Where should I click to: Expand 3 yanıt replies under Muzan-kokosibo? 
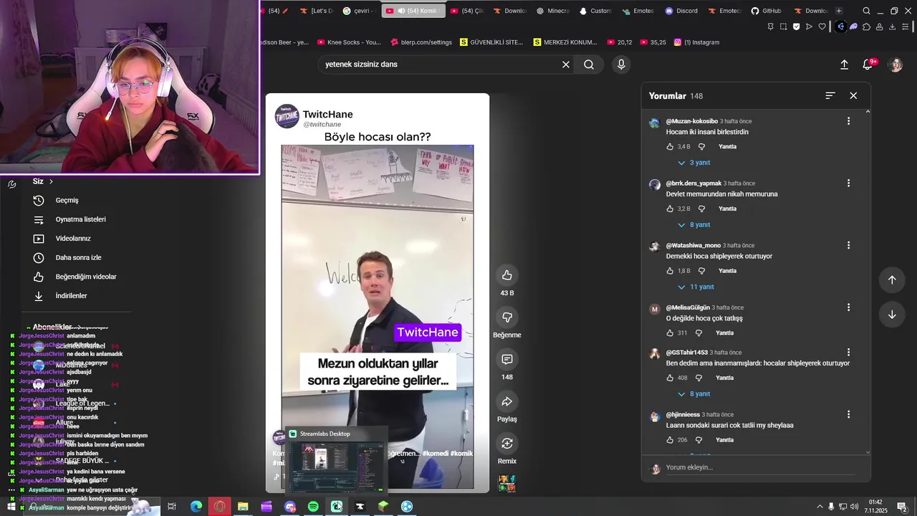tap(693, 163)
